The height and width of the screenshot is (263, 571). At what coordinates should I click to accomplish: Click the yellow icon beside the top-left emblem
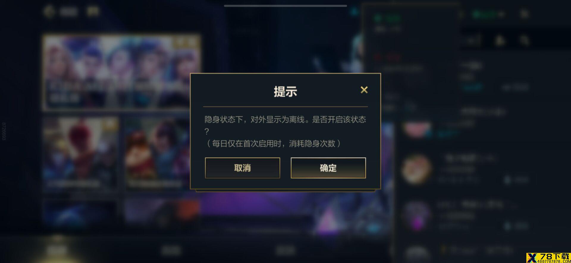coord(93,11)
